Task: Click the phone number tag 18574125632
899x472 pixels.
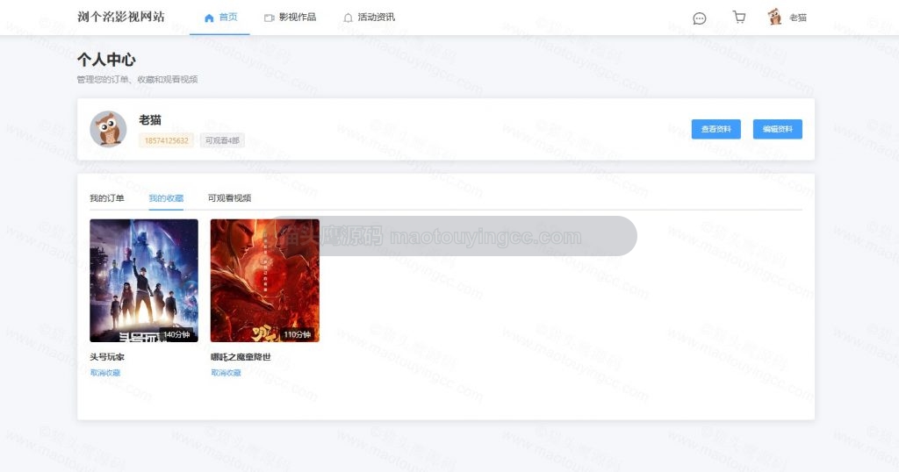Action: (x=166, y=140)
